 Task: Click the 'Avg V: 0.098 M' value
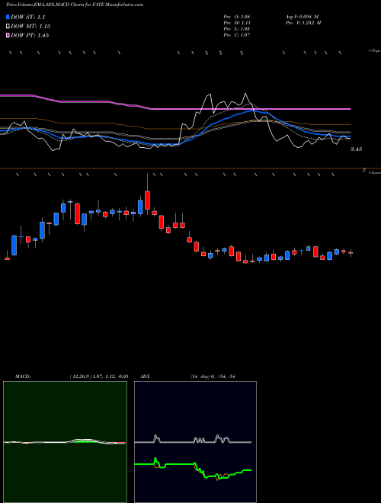click(302, 17)
